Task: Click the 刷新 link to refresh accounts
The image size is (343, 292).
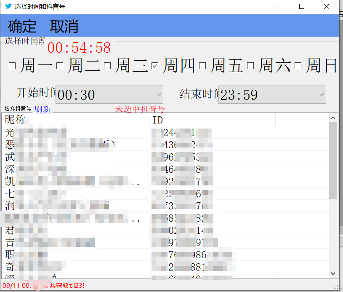Action: tap(43, 110)
